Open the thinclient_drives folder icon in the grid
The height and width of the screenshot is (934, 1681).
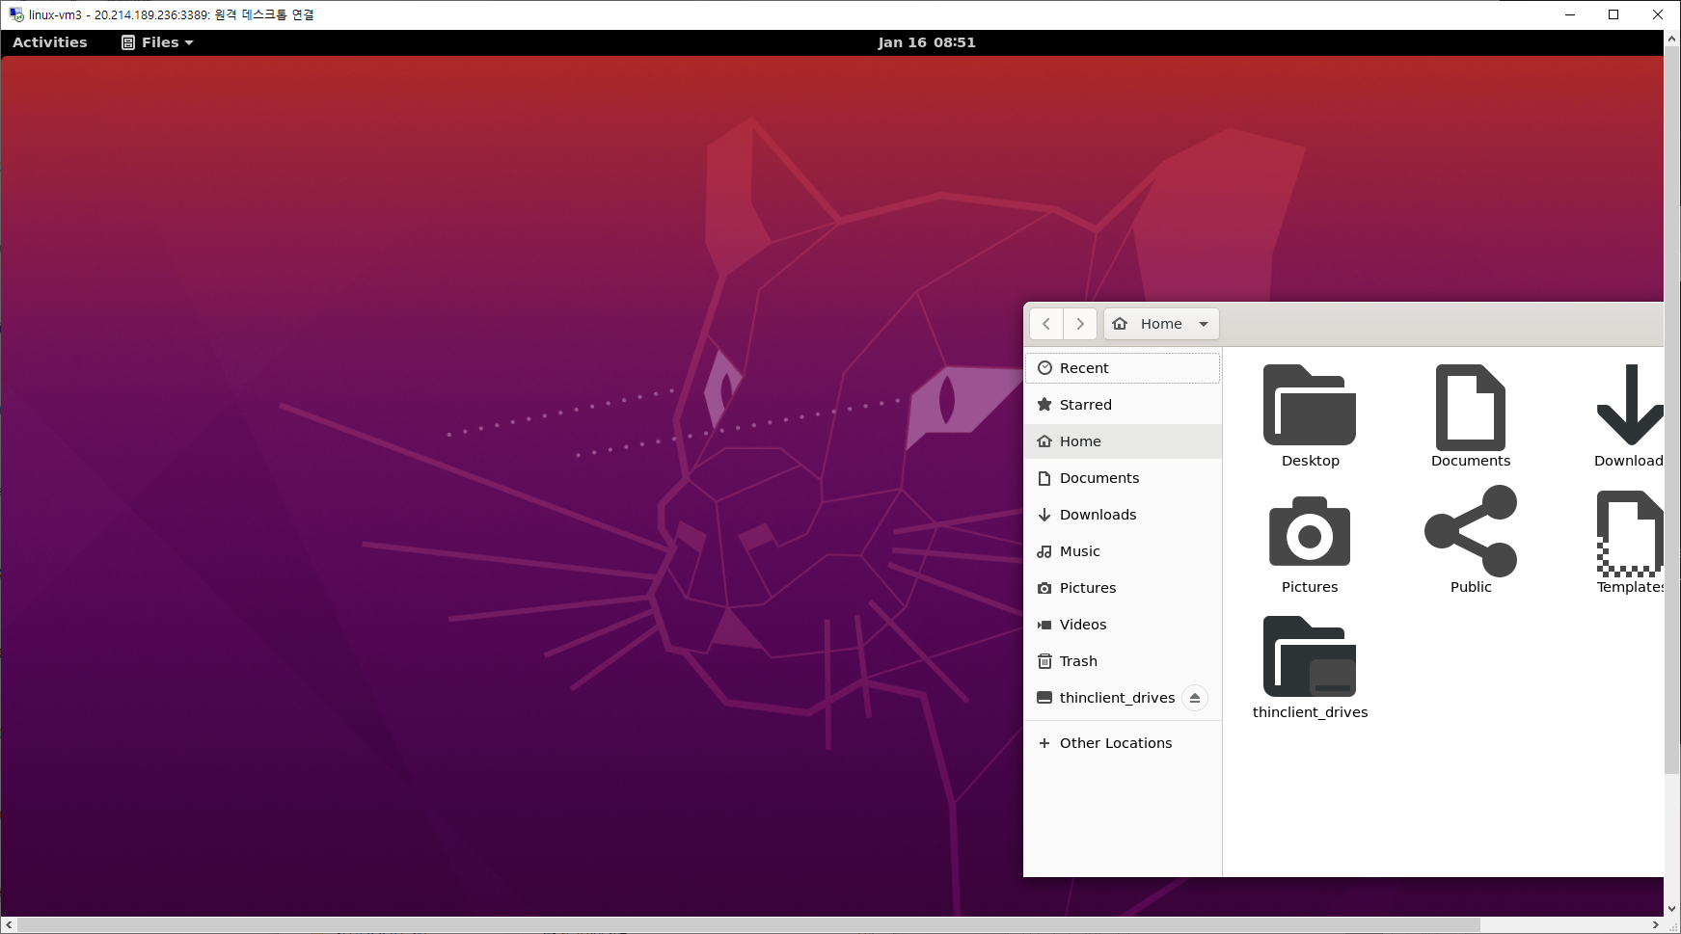click(x=1310, y=656)
